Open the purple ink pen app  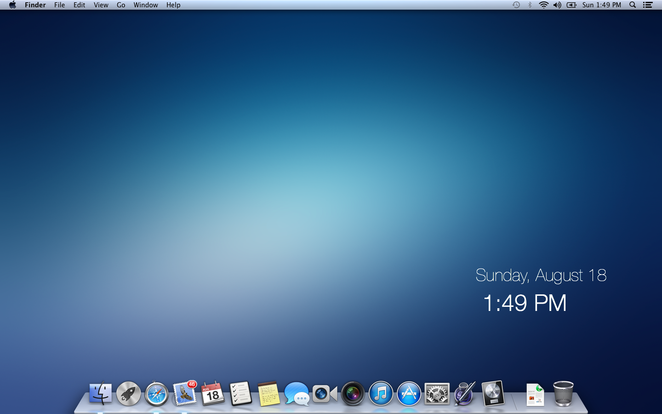click(465, 394)
